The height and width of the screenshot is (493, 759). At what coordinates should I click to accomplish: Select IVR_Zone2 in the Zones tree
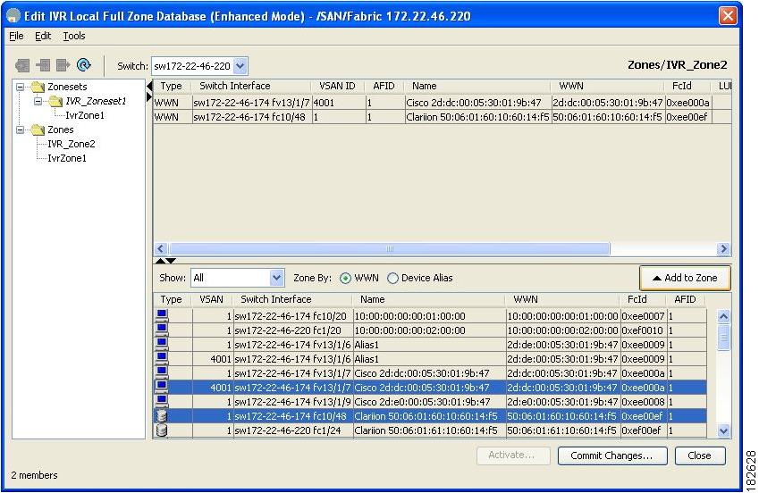(71, 144)
